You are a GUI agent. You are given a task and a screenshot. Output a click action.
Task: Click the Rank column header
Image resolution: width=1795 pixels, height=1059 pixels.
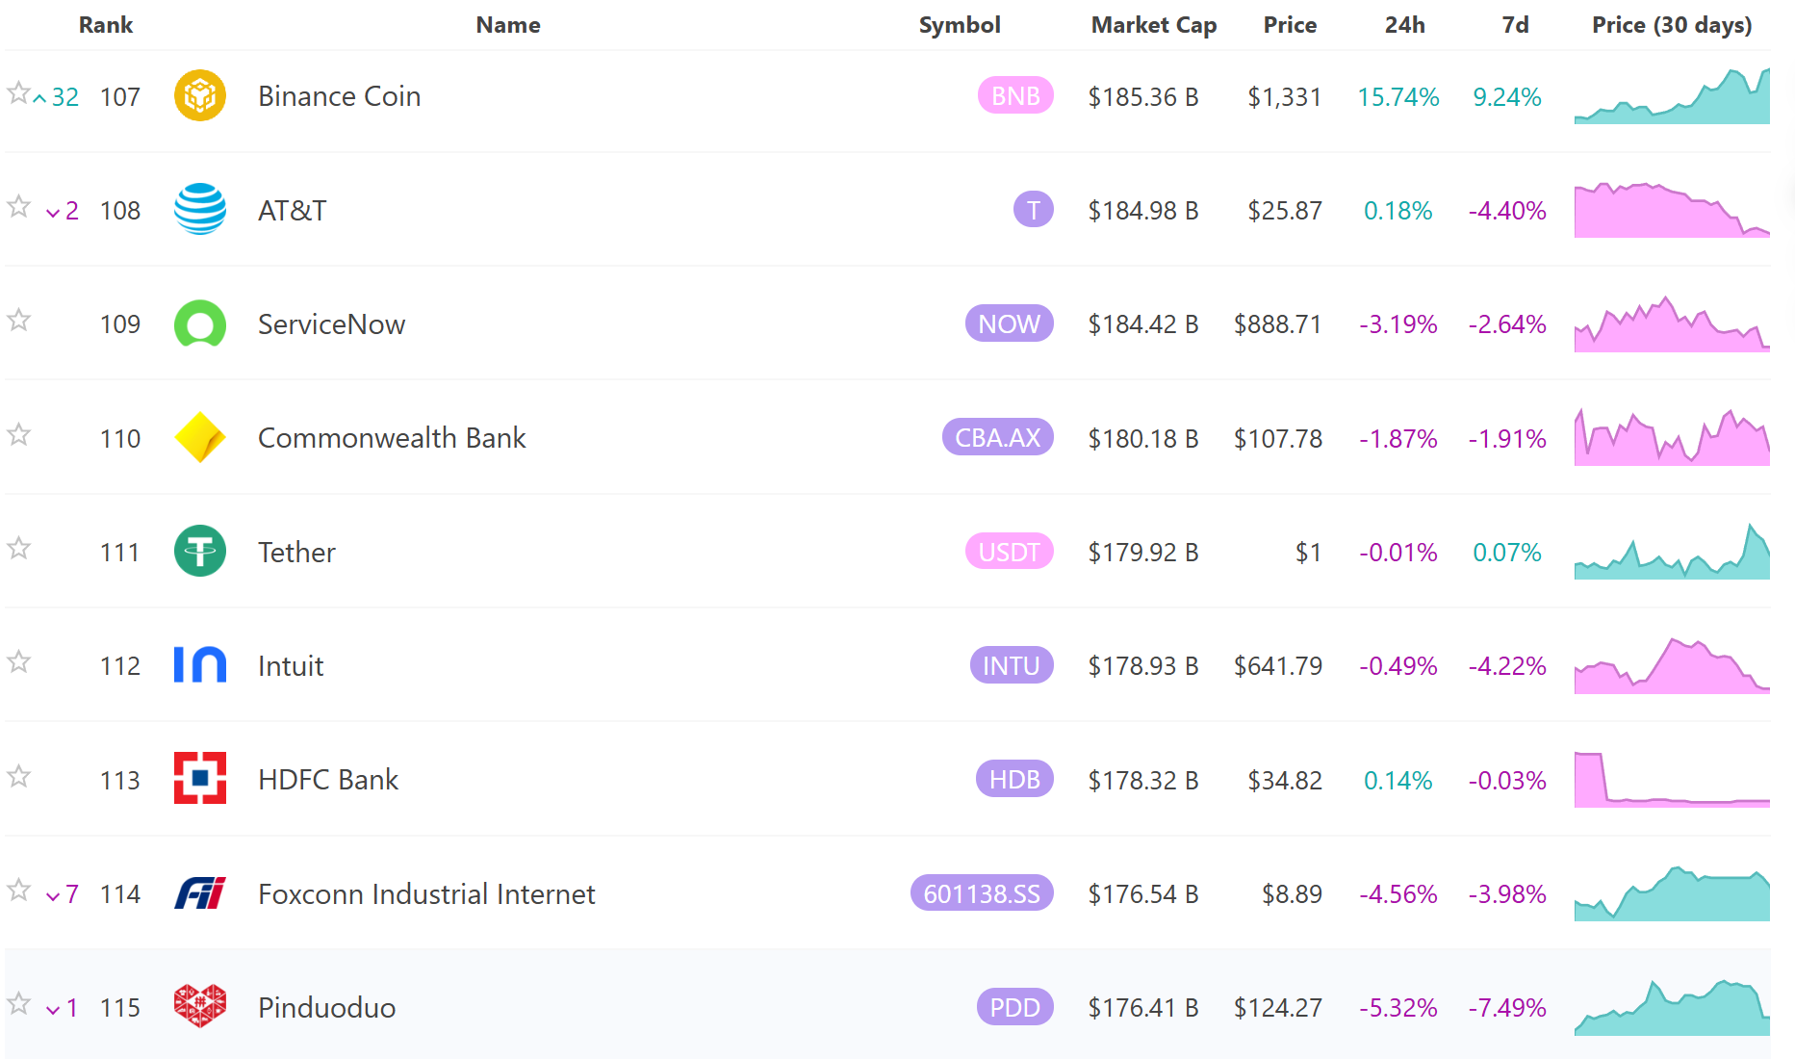click(x=106, y=25)
